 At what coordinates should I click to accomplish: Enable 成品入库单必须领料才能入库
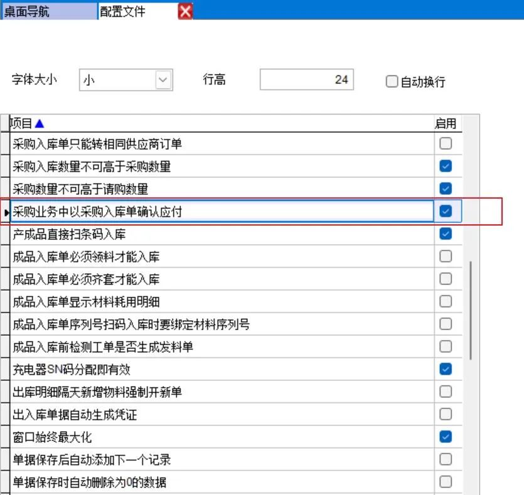point(446,256)
